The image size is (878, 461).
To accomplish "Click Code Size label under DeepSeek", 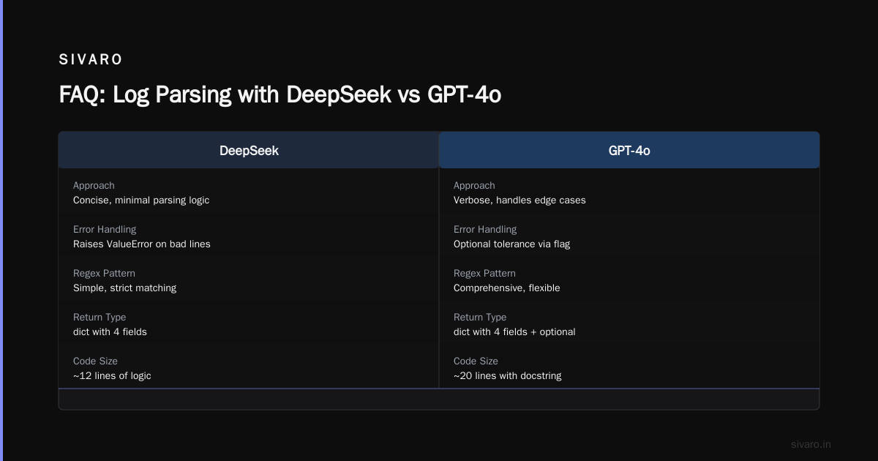I will click(95, 361).
